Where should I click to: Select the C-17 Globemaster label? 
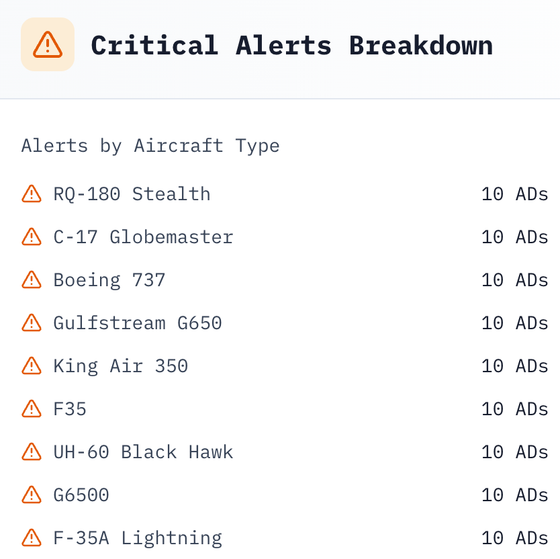(x=143, y=237)
